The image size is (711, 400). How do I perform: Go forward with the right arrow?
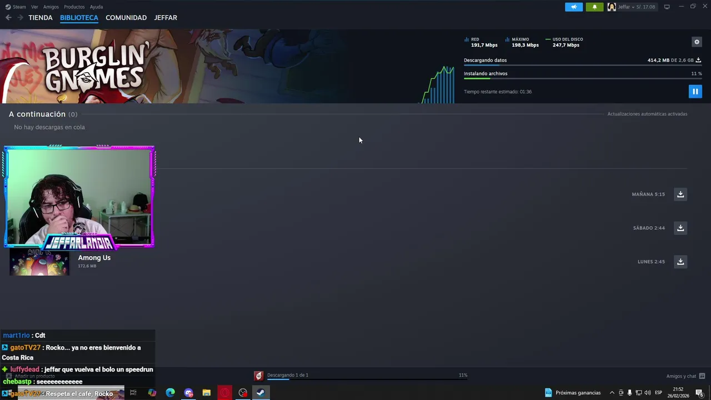20,18
